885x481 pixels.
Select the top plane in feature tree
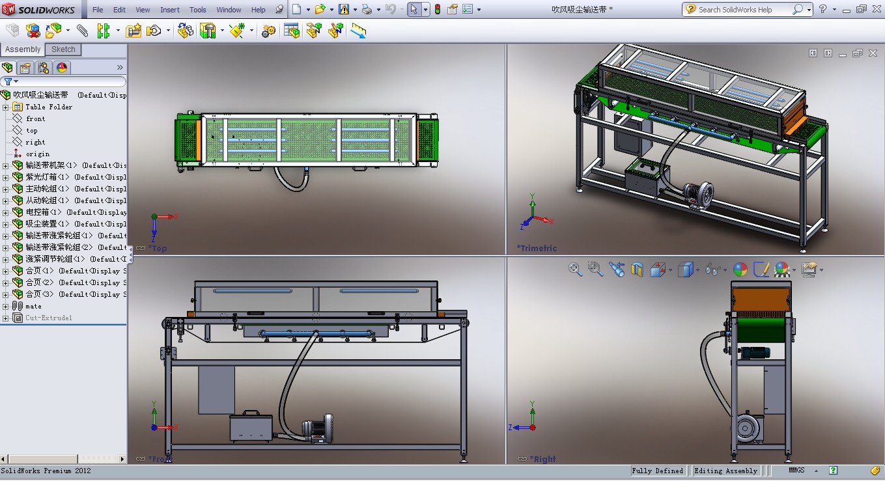click(31, 130)
